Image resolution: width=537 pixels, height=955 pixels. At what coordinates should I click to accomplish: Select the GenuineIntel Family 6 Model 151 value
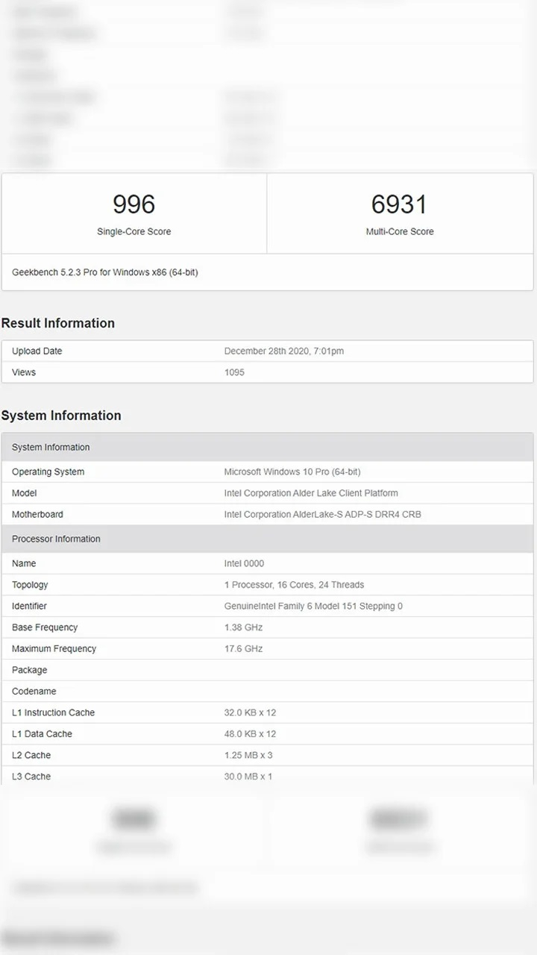coord(313,607)
